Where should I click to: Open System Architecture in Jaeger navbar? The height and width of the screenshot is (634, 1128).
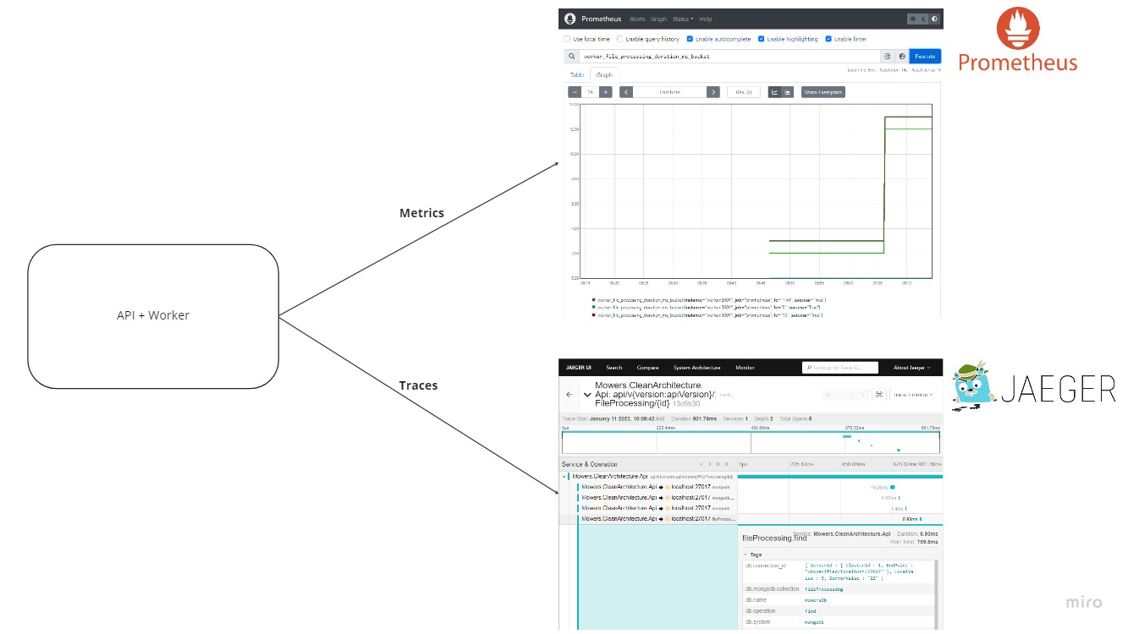click(696, 368)
